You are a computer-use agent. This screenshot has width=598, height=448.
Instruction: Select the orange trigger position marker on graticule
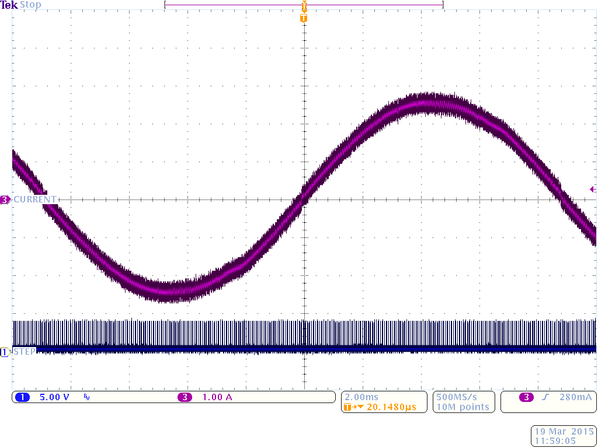[x=303, y=19]
